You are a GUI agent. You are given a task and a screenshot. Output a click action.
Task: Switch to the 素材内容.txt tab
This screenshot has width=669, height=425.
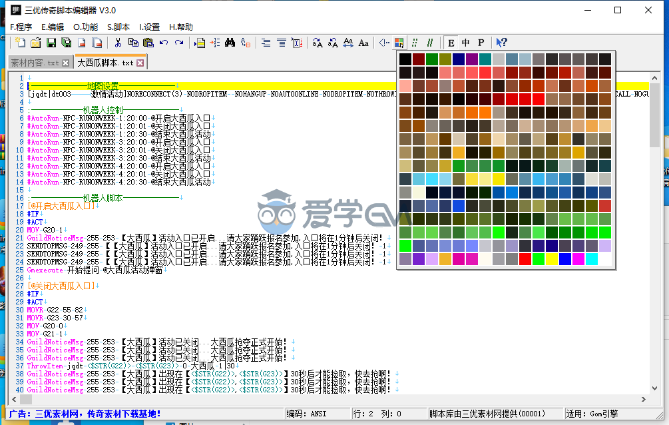pos(35,63)
